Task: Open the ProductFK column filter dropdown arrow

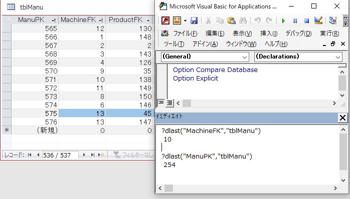Action: click(x=148, y=20)
